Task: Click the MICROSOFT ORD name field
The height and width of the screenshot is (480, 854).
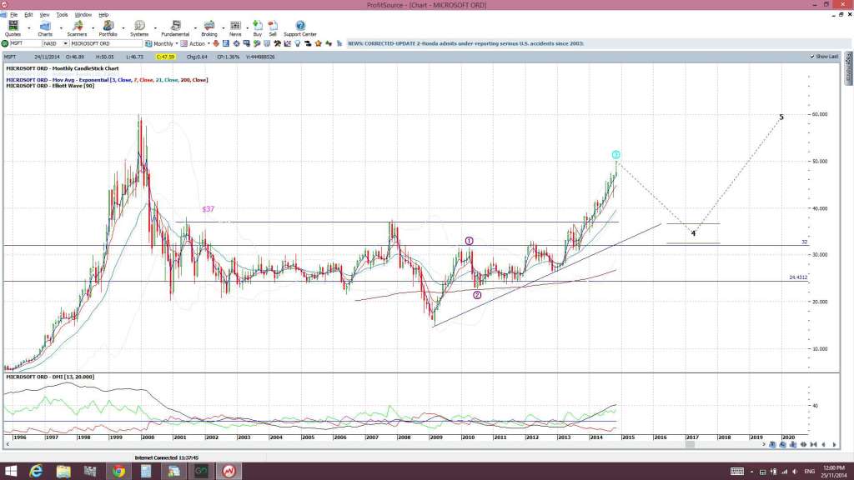Action: (x=106, y=43)
